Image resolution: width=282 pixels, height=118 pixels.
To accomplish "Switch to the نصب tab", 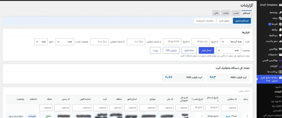I will (x=236, y=13).
